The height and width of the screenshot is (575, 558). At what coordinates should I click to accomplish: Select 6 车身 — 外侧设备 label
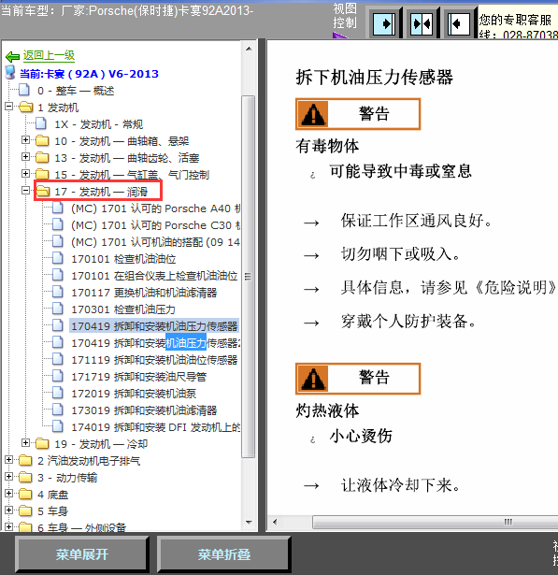coord(81,527)
